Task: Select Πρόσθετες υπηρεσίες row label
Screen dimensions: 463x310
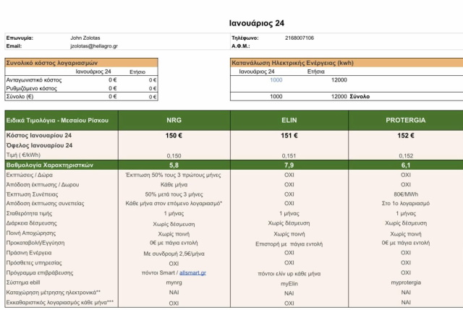Action: 34,262
